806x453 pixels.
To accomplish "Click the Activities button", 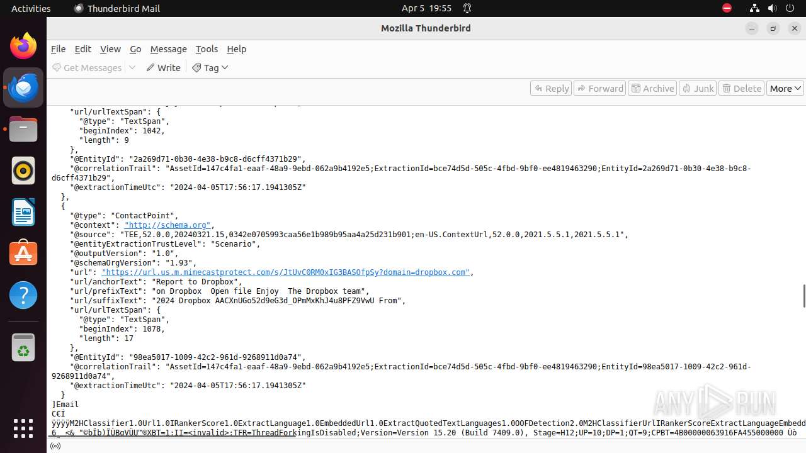I will pos(31,8).
